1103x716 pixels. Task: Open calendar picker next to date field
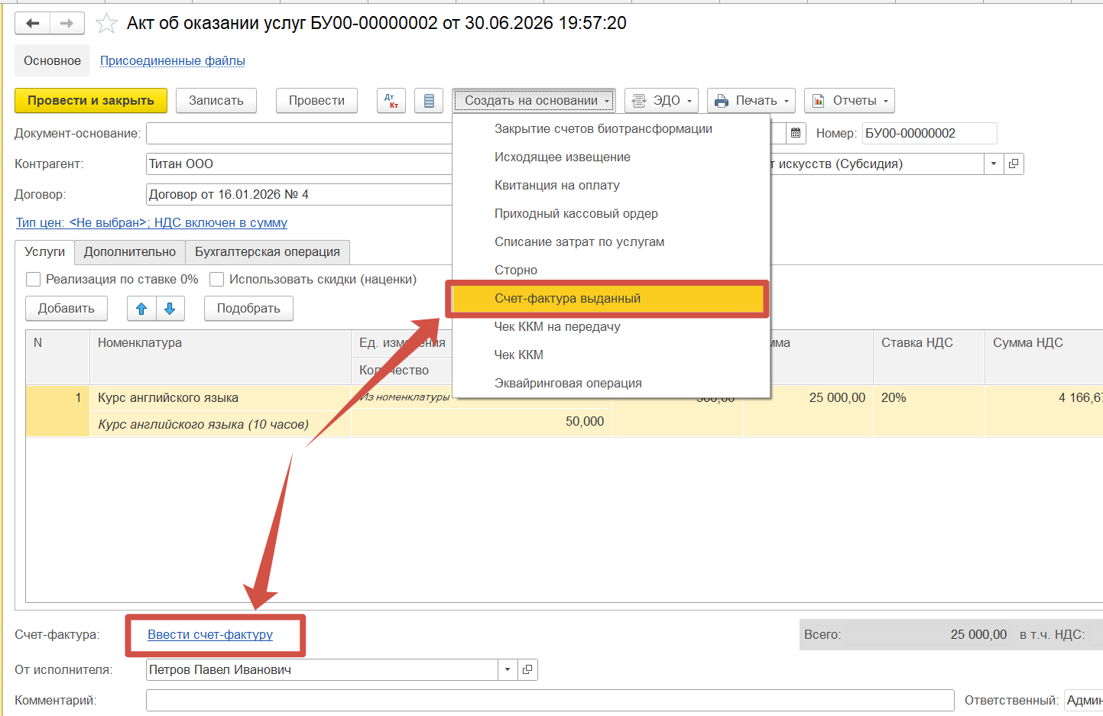pyautogui.click(x=796, y=133)
